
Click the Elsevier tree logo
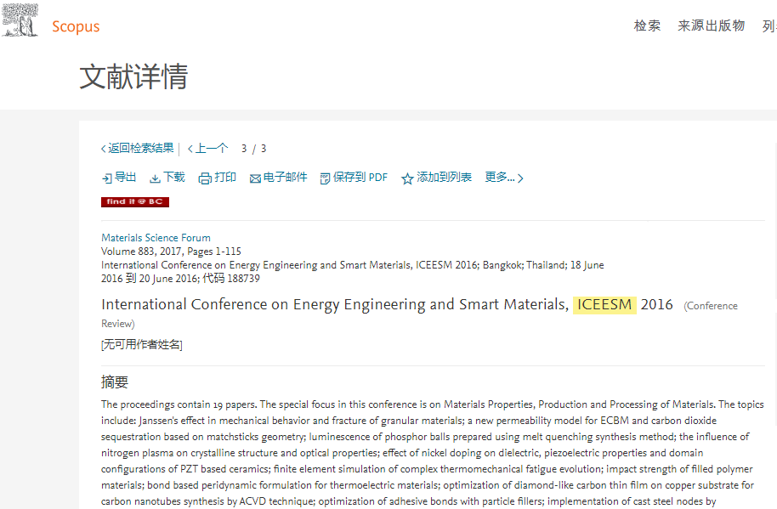click(x=20, y=20)
